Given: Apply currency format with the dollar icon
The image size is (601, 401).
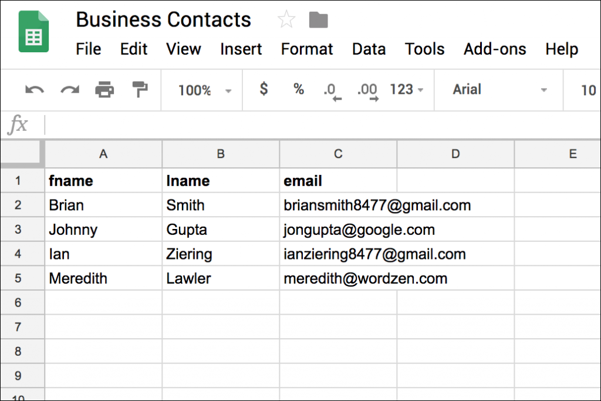Looking at the screenshot, I should [x=264, y=90].
